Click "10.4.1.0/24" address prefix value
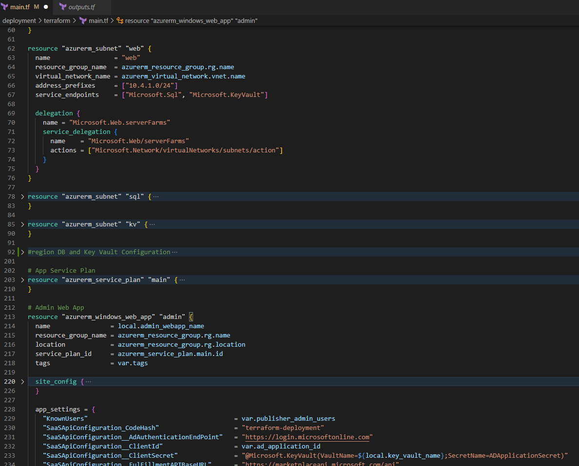579x466 pixels. [150, 85]
